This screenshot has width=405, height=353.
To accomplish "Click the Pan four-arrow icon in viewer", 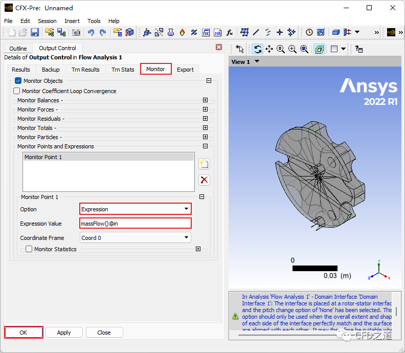I will click(x=269, y=49).
